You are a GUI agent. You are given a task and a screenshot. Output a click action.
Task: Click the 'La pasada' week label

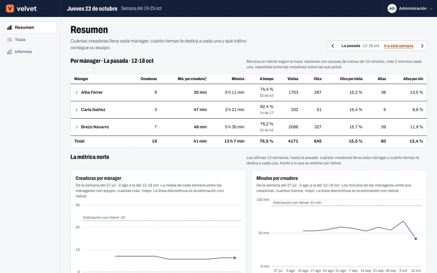click(x=351, y=46)
